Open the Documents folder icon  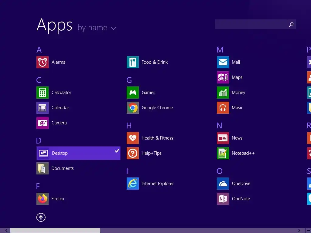(x=43, y=168)
